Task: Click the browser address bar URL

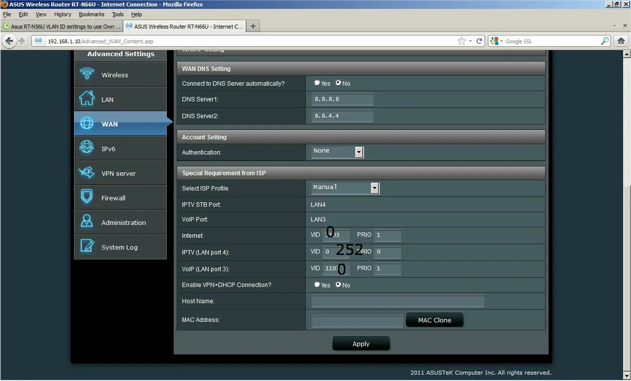Action: pos(101,41)
